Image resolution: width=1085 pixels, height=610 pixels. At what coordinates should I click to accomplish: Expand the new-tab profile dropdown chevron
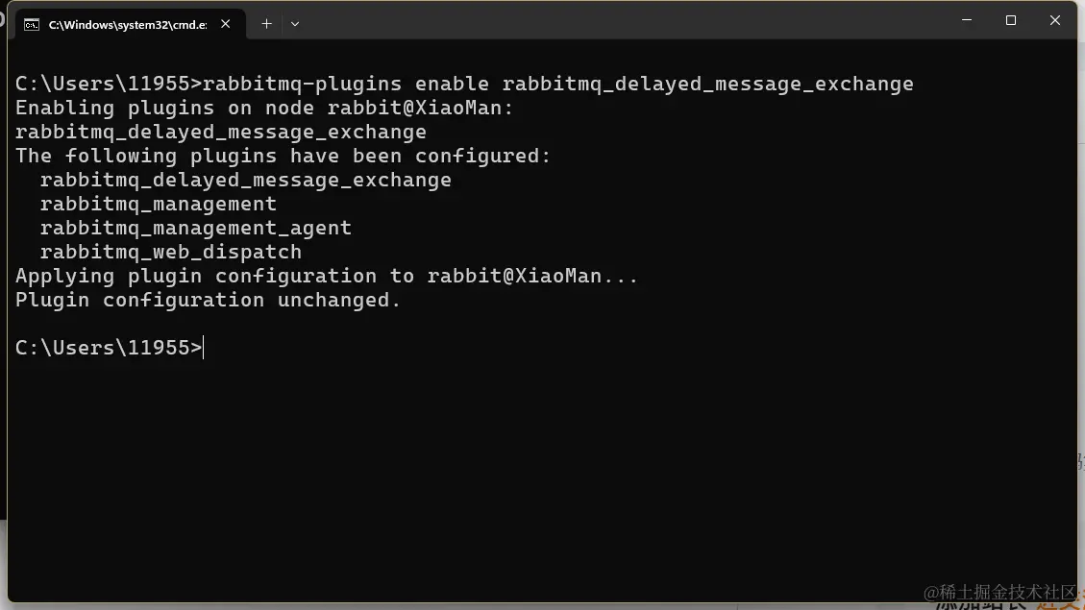coord(295,23)
